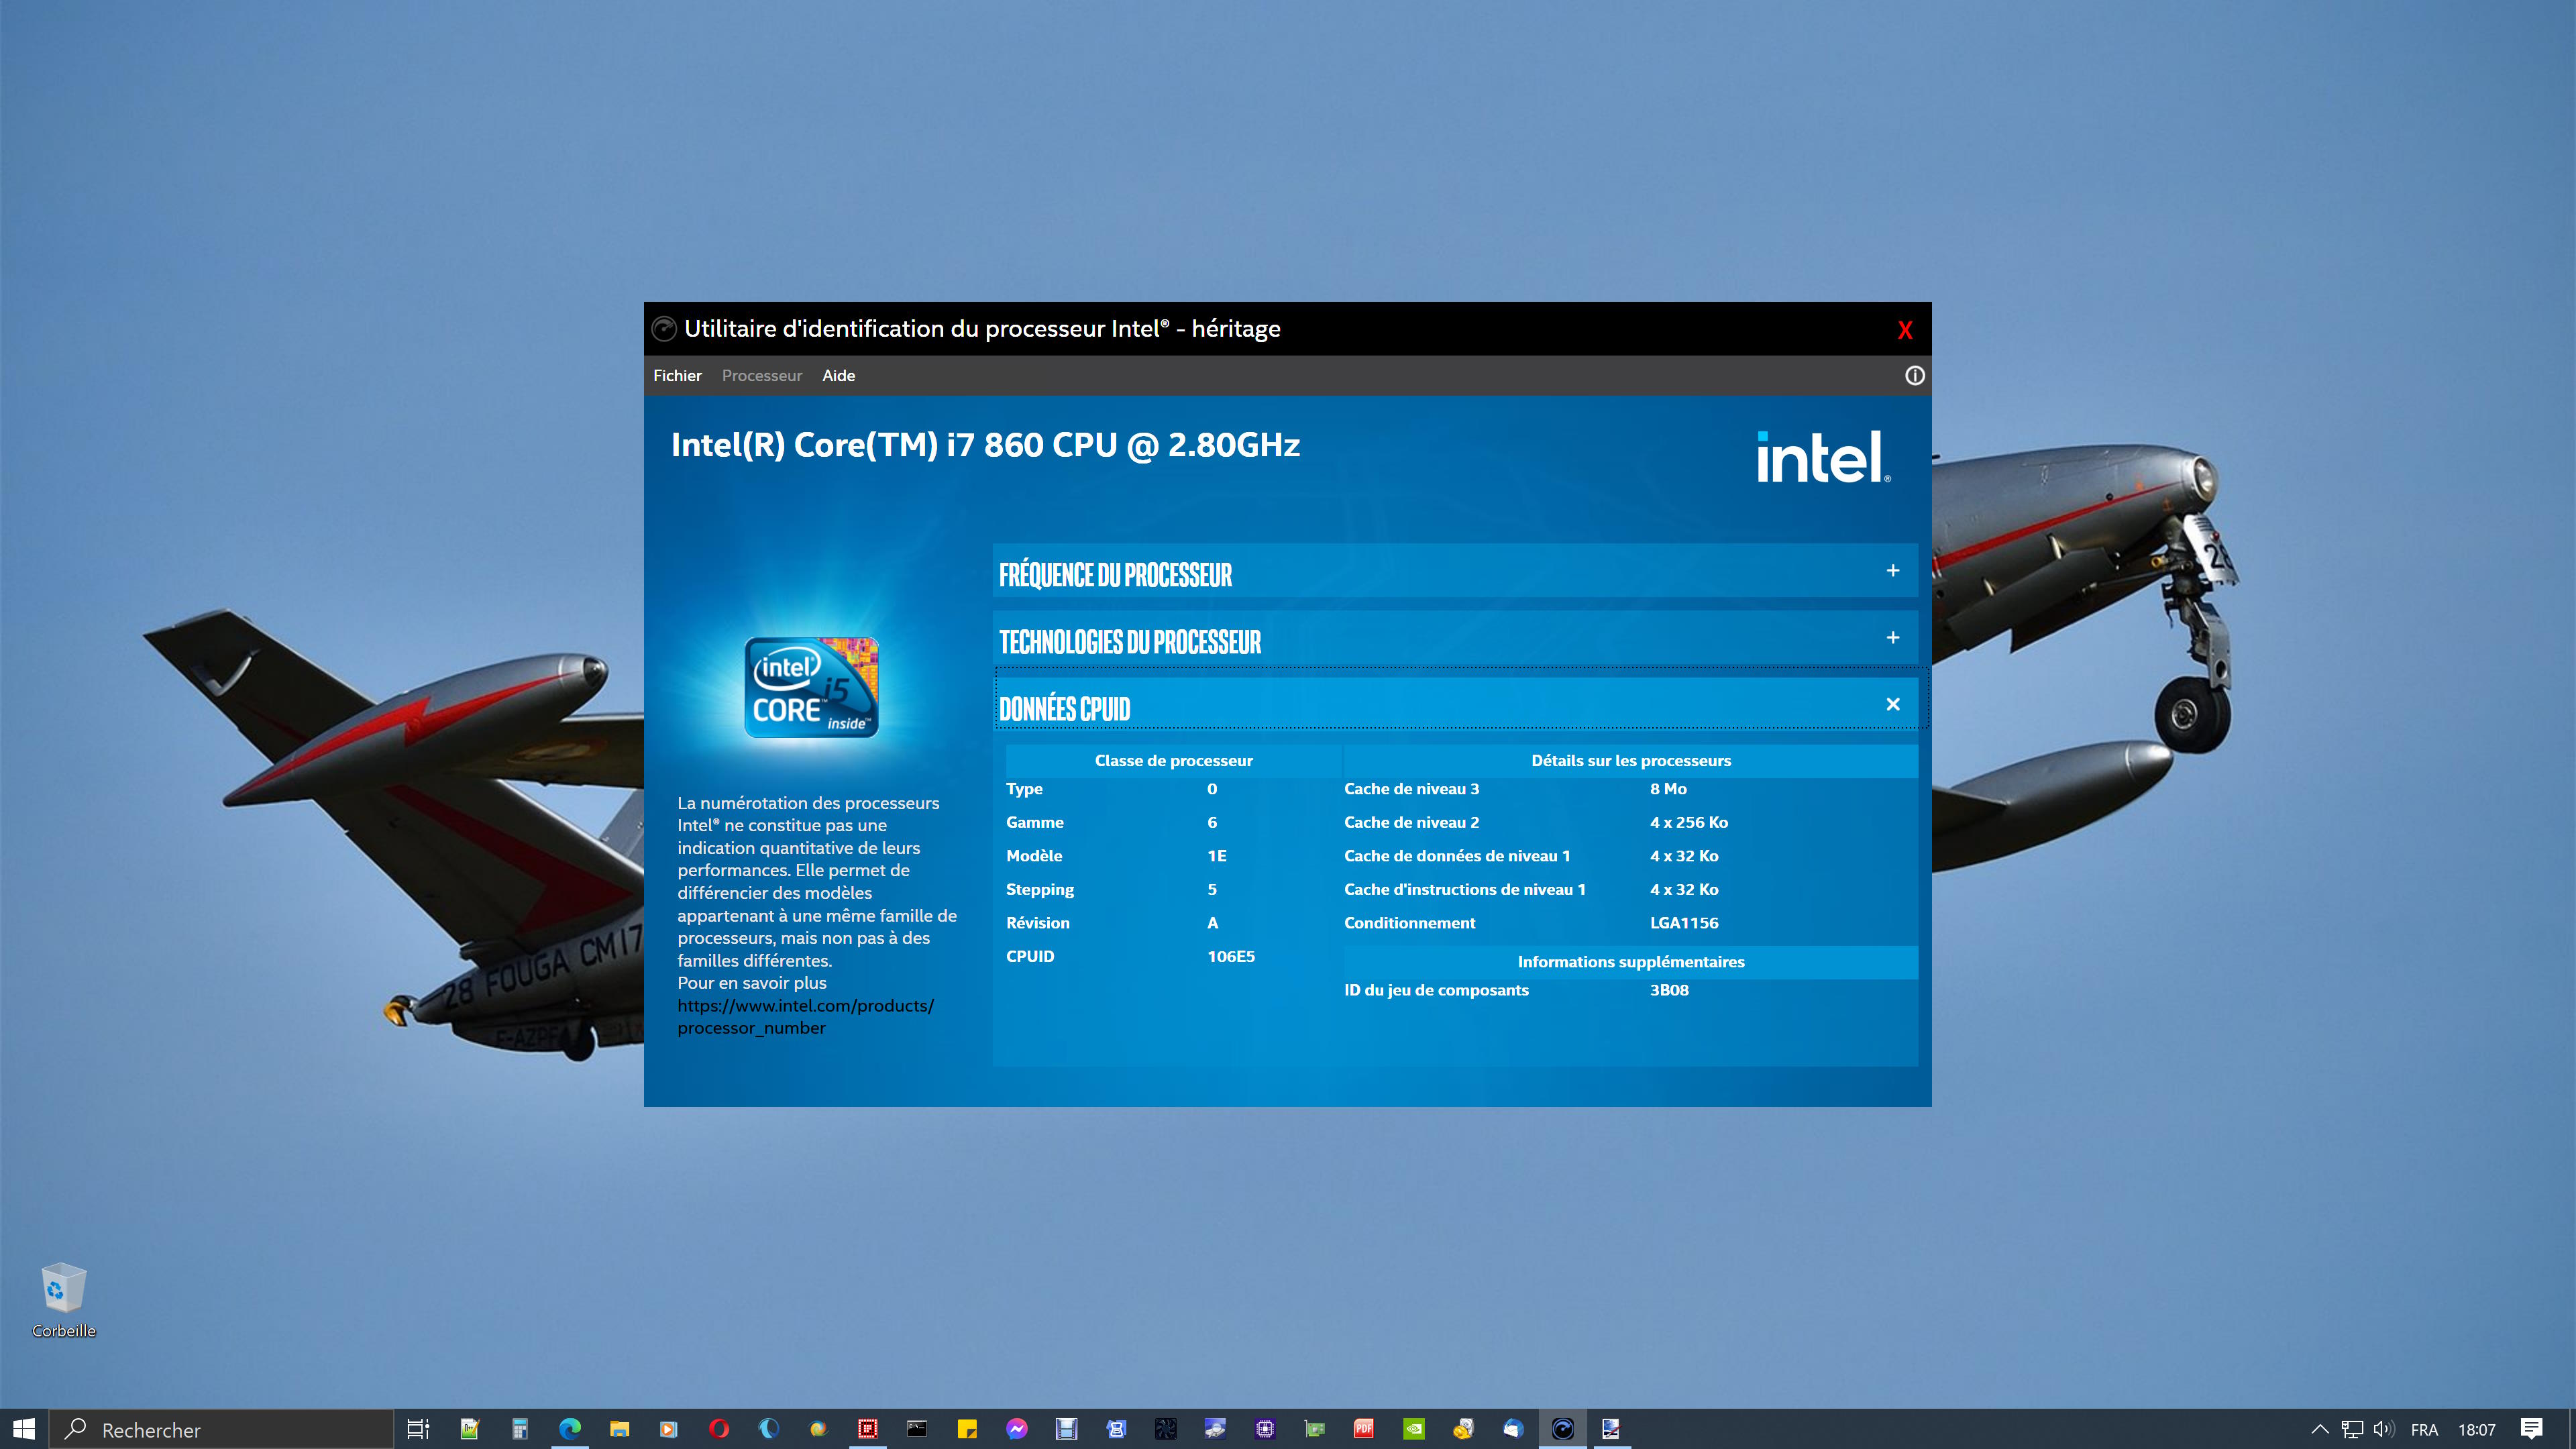Screen dimensions: 2576x1449
Task: Open the info icon in the menu bar
Action: coord(1914,375)
